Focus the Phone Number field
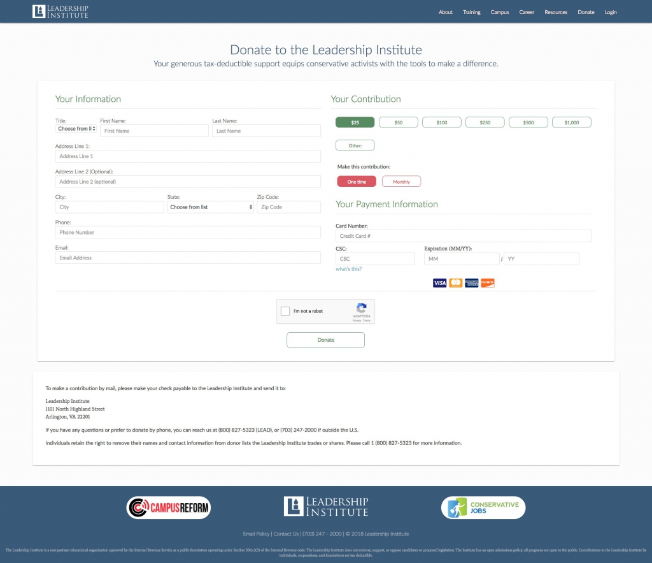The height and width of the screenshot is (563, 652). click(x=188, y=232)
